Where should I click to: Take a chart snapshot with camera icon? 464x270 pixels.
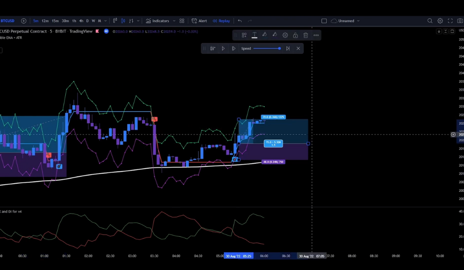[460, 21]
